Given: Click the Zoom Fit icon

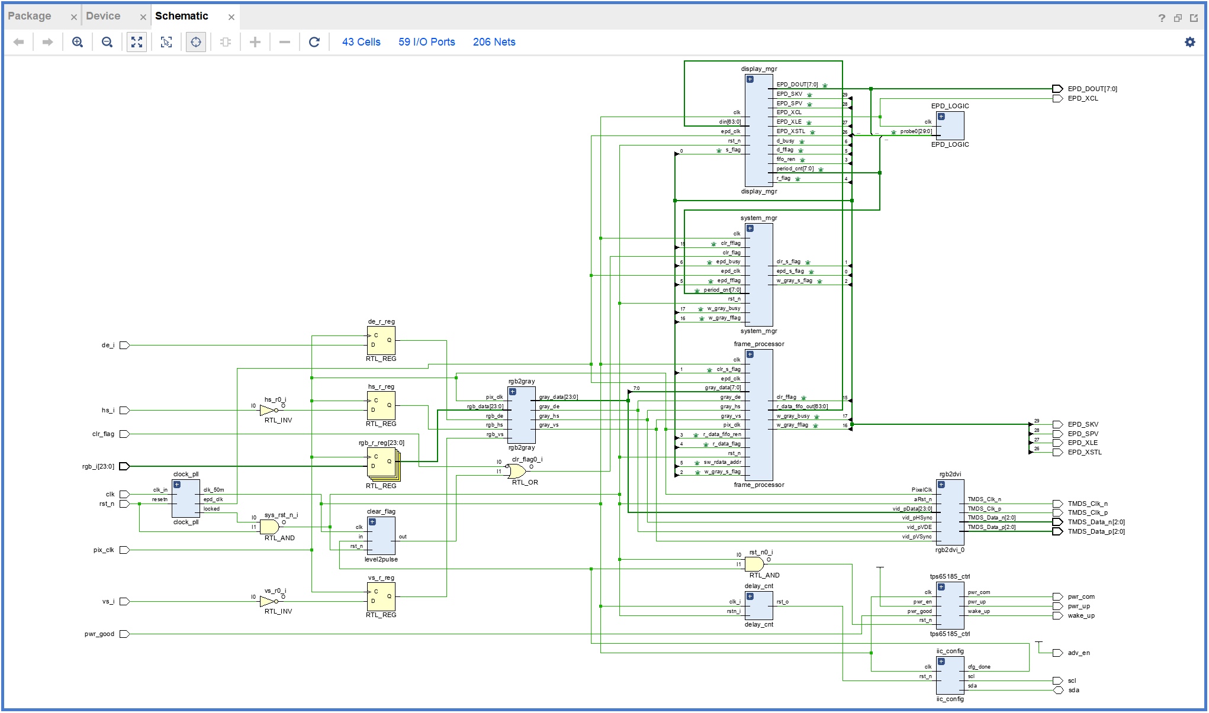Looking at the screenshot, I should pos(137,42).
